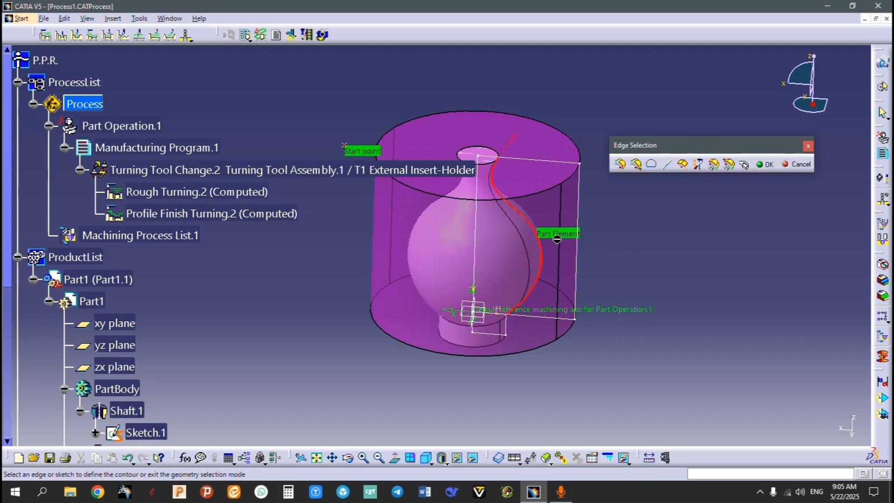Screen dimensions: 894x503
Task: Open Google Chrome from the taskbar
Action: click(x=97, y=492)
